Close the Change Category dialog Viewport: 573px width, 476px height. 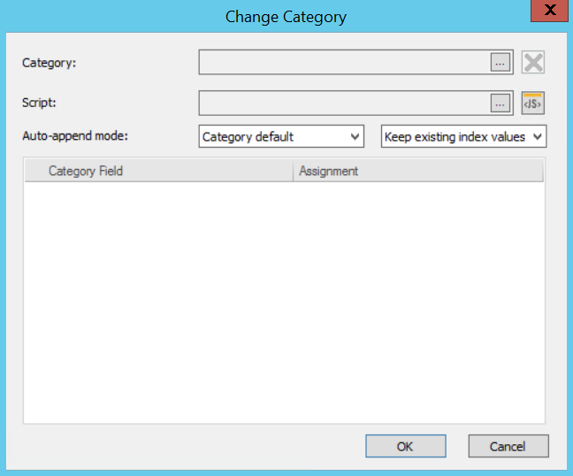[550, 11]
